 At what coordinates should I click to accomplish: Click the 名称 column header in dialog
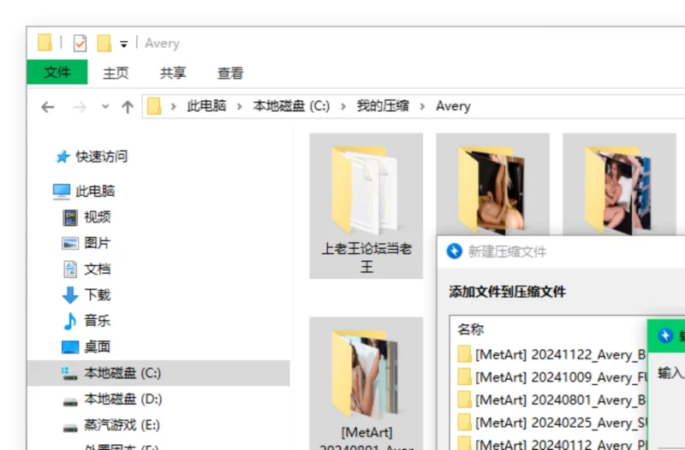(x=470, y=329)
